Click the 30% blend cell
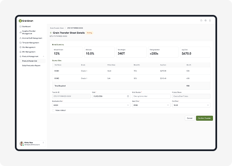The width and height of the screenshot is (232, 166). (135, 78)
